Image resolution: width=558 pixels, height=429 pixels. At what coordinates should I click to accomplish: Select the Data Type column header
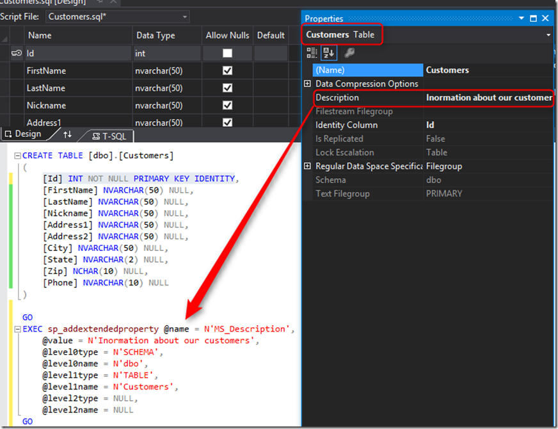pos(167,35)
